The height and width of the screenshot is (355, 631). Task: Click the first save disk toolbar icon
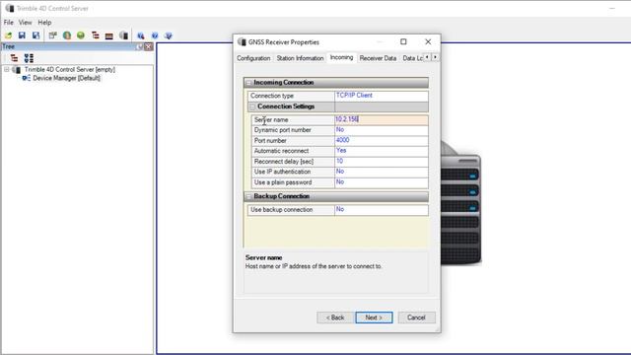point(22,35)
